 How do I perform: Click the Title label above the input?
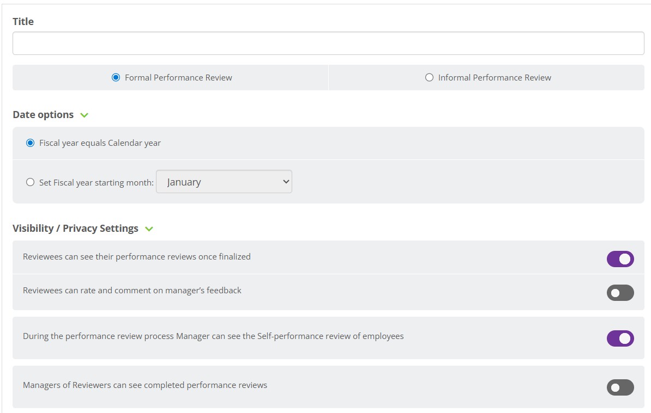(x=23, y=22)
